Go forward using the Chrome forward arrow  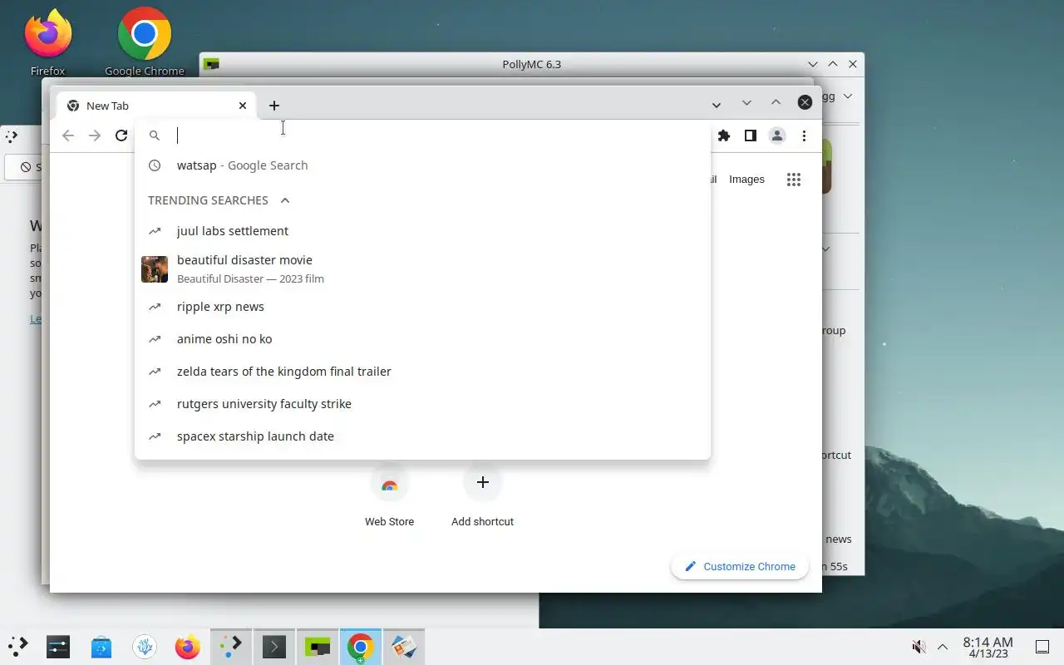[95, 135]
